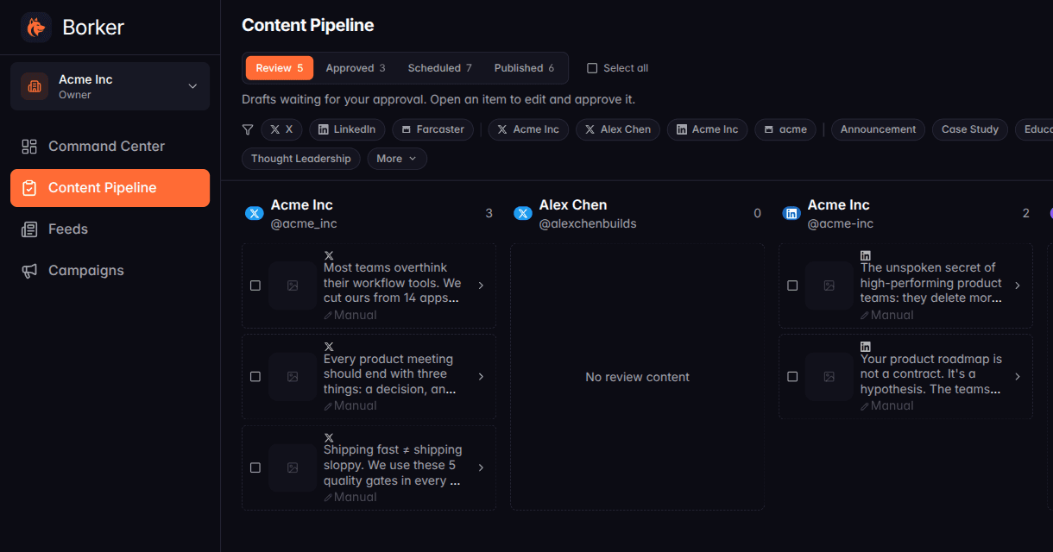
Task: Click pencil Manual label under 'The unspoken secret'
Action: click(x=887, y=315)
